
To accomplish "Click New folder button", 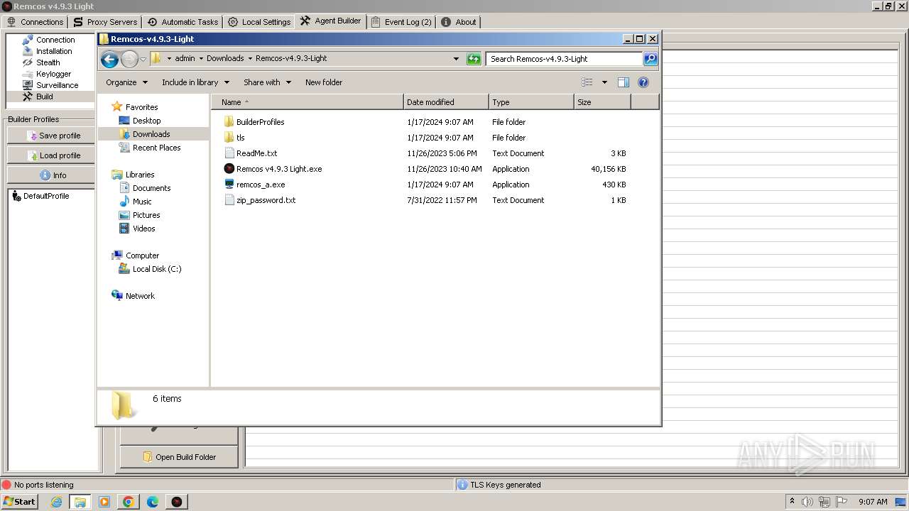I will [x=324, y=82].
